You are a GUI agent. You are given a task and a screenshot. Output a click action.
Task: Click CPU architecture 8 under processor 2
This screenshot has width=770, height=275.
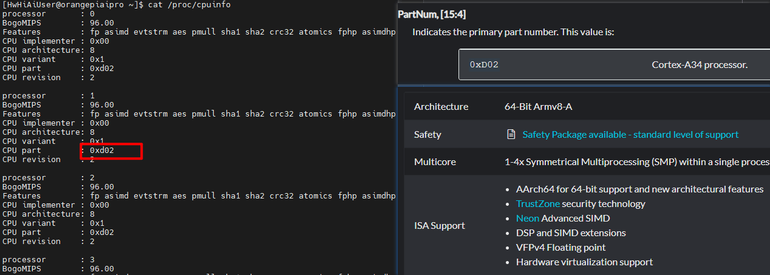(x=49, y=214)
